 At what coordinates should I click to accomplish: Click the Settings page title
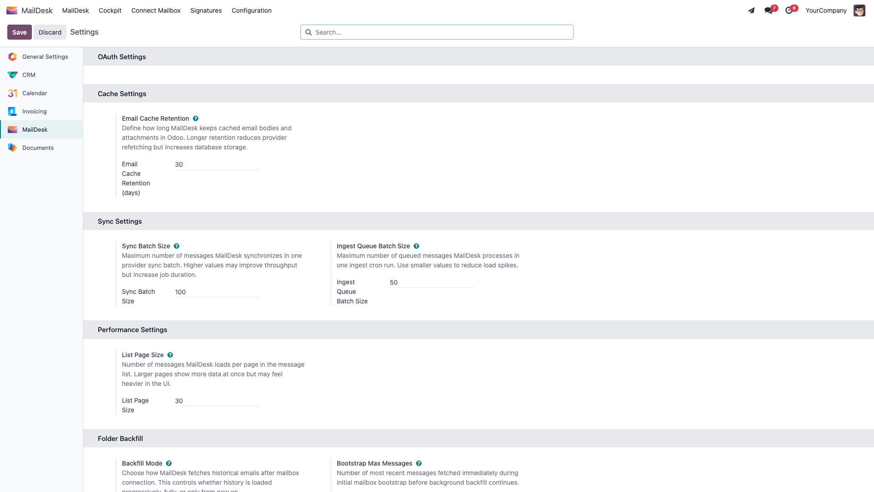tap(84, 32)
